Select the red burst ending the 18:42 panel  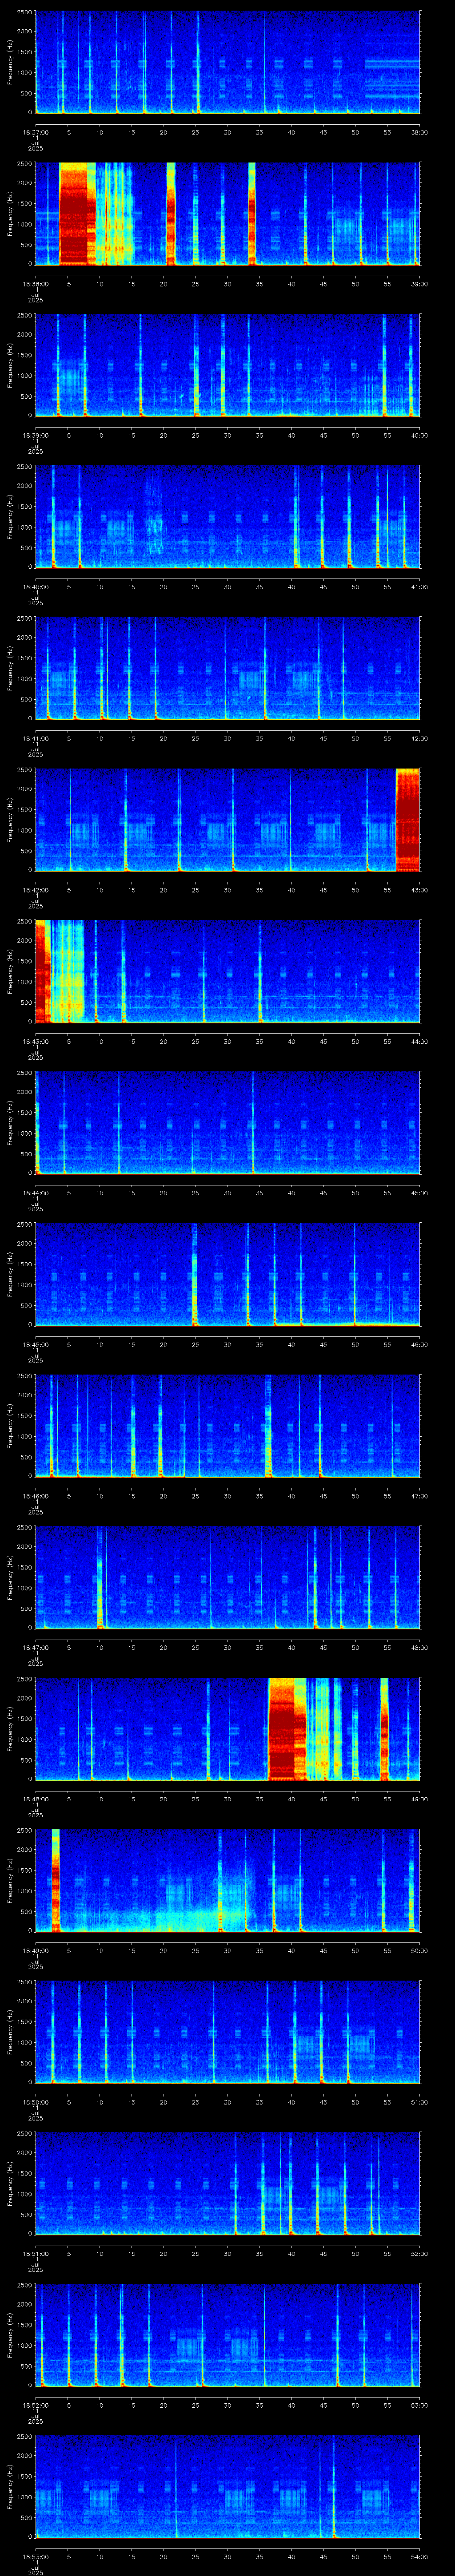click(x=408, y=819)
